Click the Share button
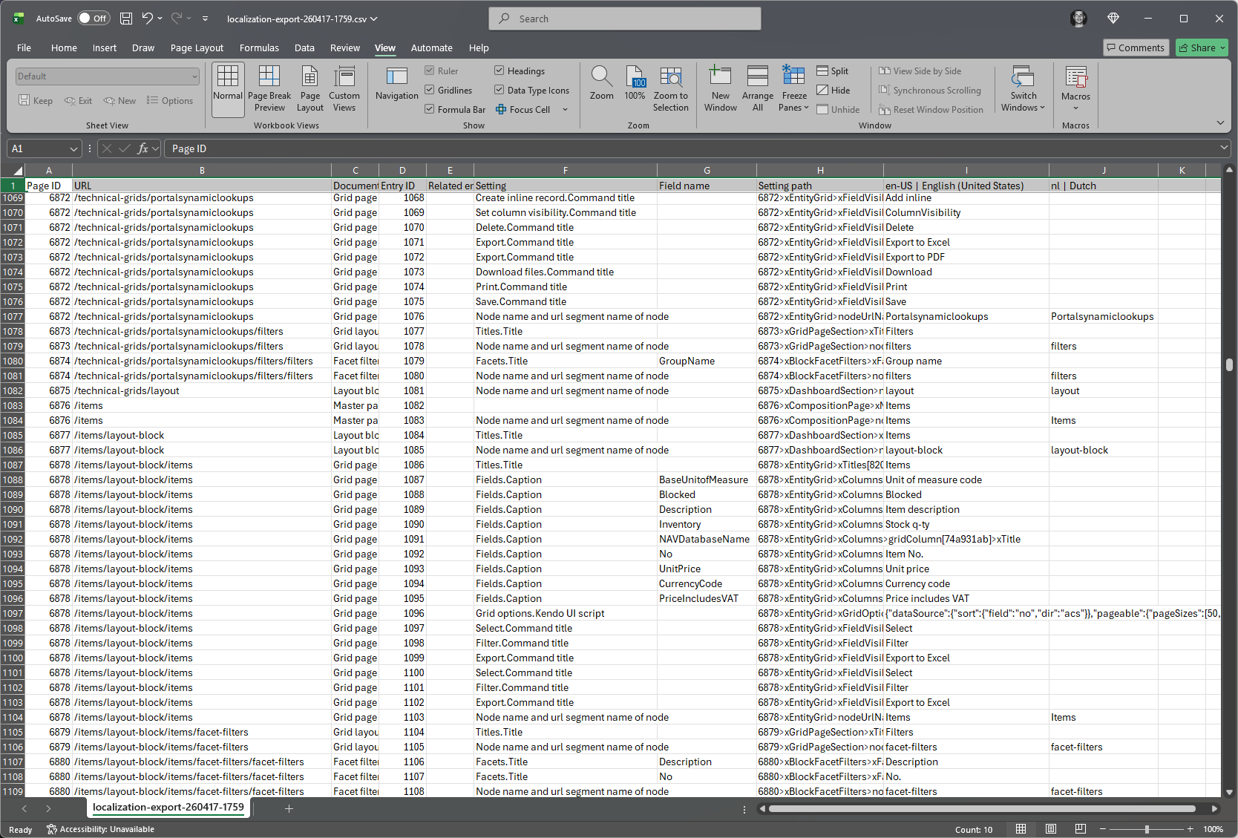 click(x=1202, y=48)
